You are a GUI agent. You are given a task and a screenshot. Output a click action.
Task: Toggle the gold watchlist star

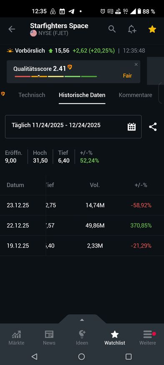[152, 29]
